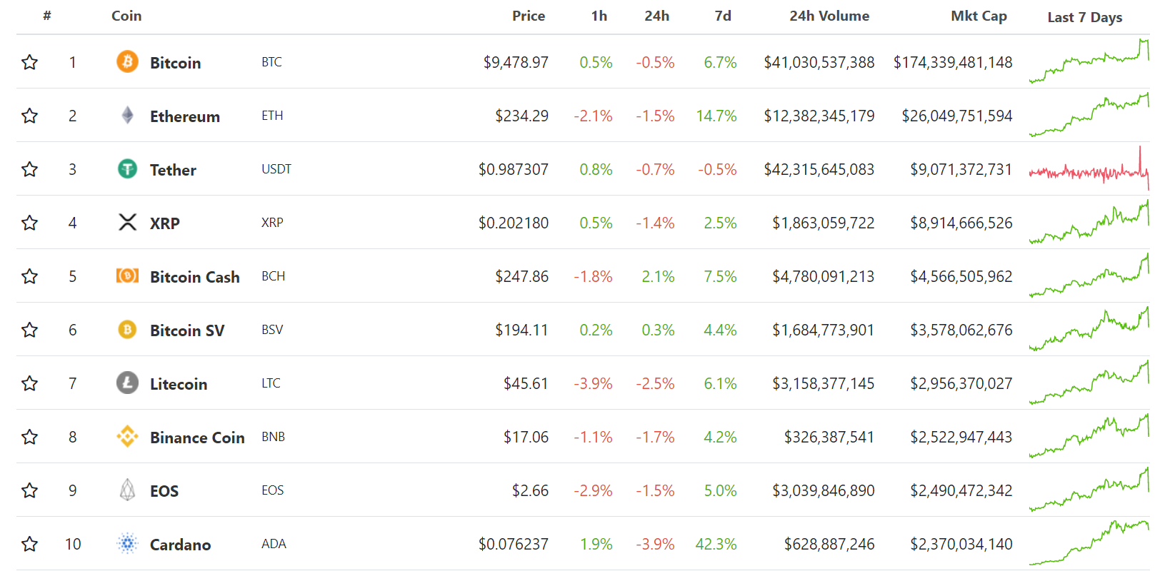This screenshot has width=1170, height=571.
Task: Open the XRP coin name link
Action: pos(165,223)
